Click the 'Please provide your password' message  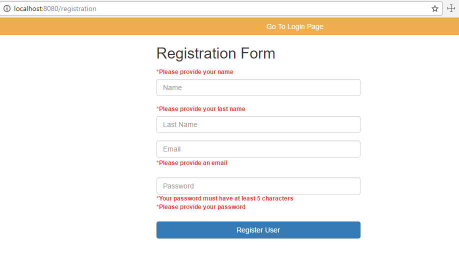pyautogui.click(x=201, y=207)
